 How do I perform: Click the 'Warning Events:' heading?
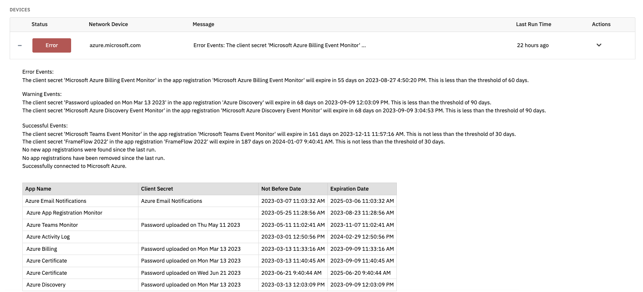point(42,94)
